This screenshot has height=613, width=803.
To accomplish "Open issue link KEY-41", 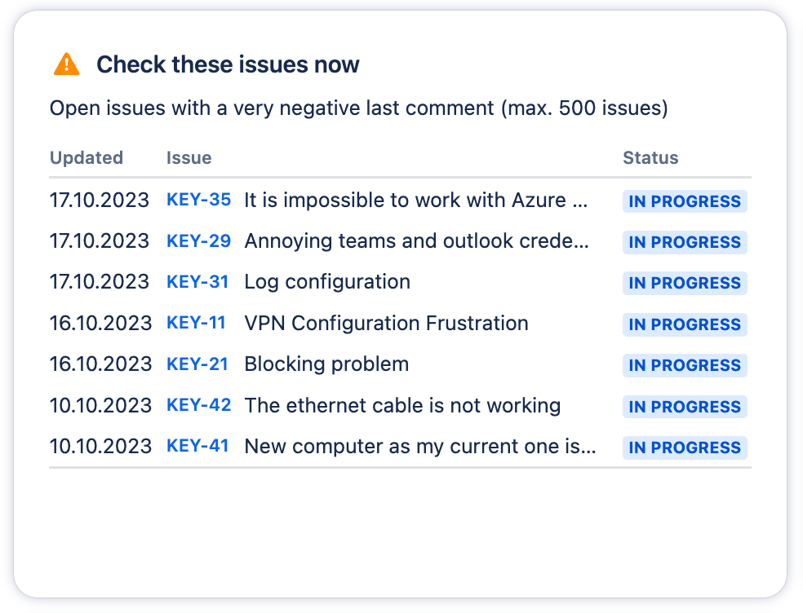I will click(197, 446).
